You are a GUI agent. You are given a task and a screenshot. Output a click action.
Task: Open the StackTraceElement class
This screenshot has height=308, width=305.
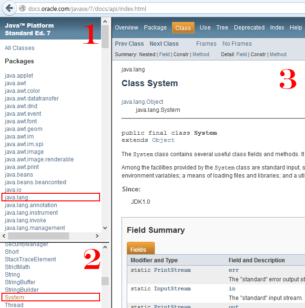coord(30,259)
